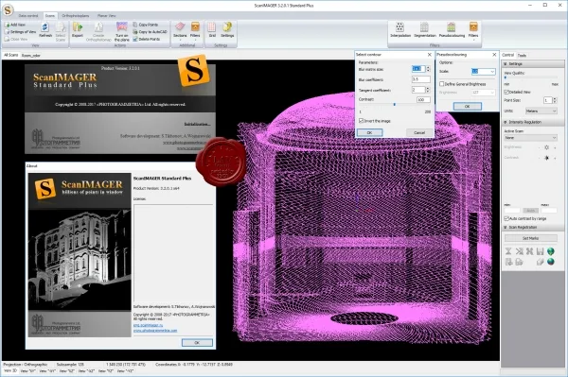Collapse the Intensity Regulation section
Screen dimensions: 568x377
[506, 122]
